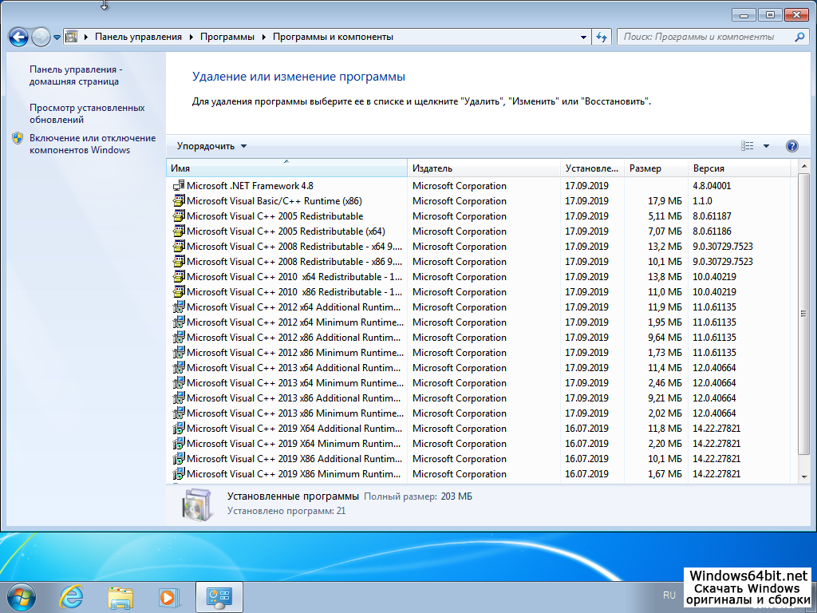Screen dimensions: 817x613
Task: Expand the Упорядочить dropdown menu
Action: pos(212,146)
